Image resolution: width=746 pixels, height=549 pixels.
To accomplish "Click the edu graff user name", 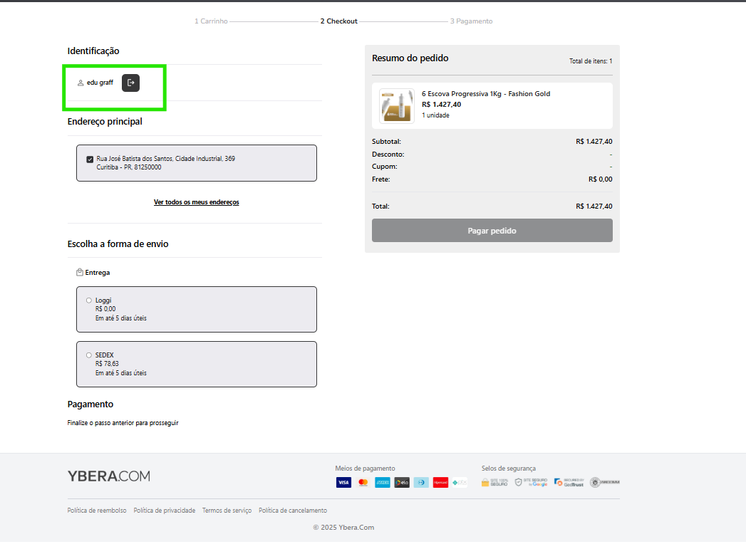I will point(100,83).
